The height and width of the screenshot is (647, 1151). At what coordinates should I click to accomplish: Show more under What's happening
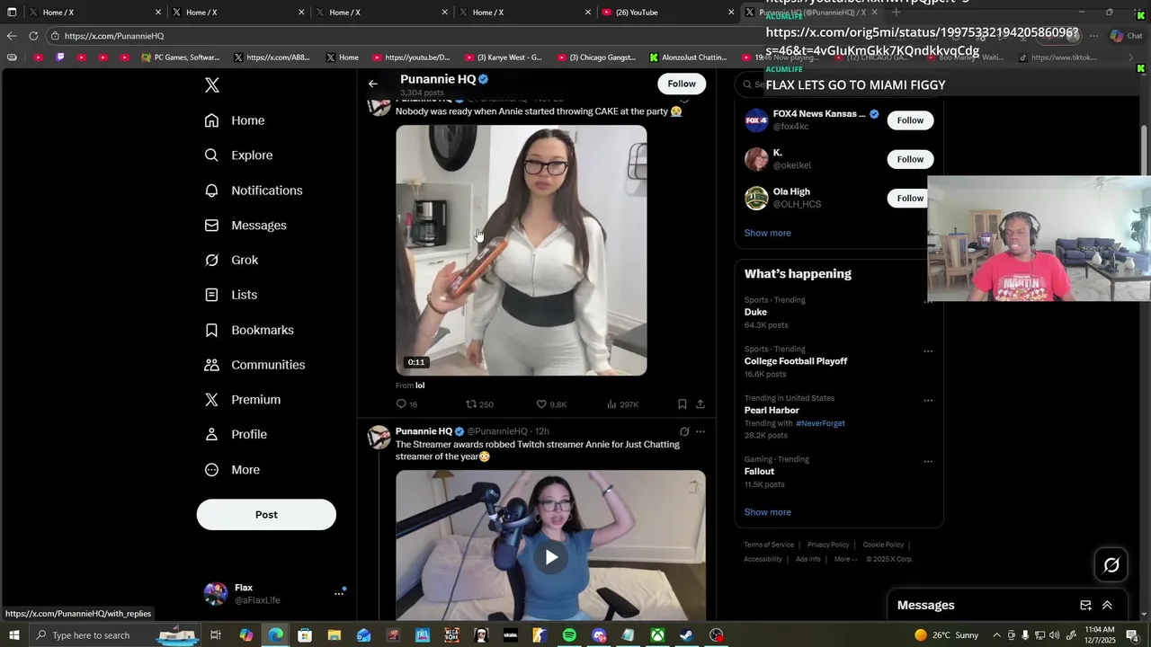767,512
